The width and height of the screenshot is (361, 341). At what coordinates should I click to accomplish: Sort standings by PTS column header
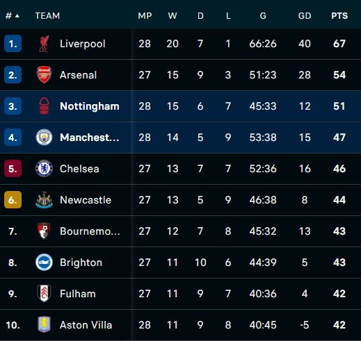tap(339, 16)
